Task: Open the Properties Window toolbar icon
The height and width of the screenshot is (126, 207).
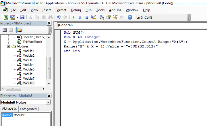Action: coord(109,17)
